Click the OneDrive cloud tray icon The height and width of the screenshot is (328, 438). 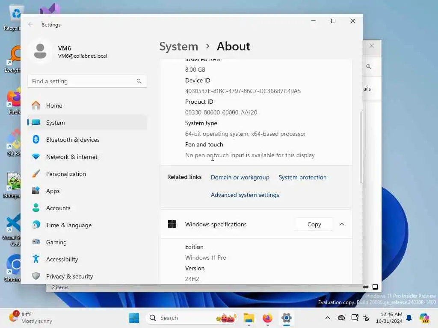click(x=341, y=318)
